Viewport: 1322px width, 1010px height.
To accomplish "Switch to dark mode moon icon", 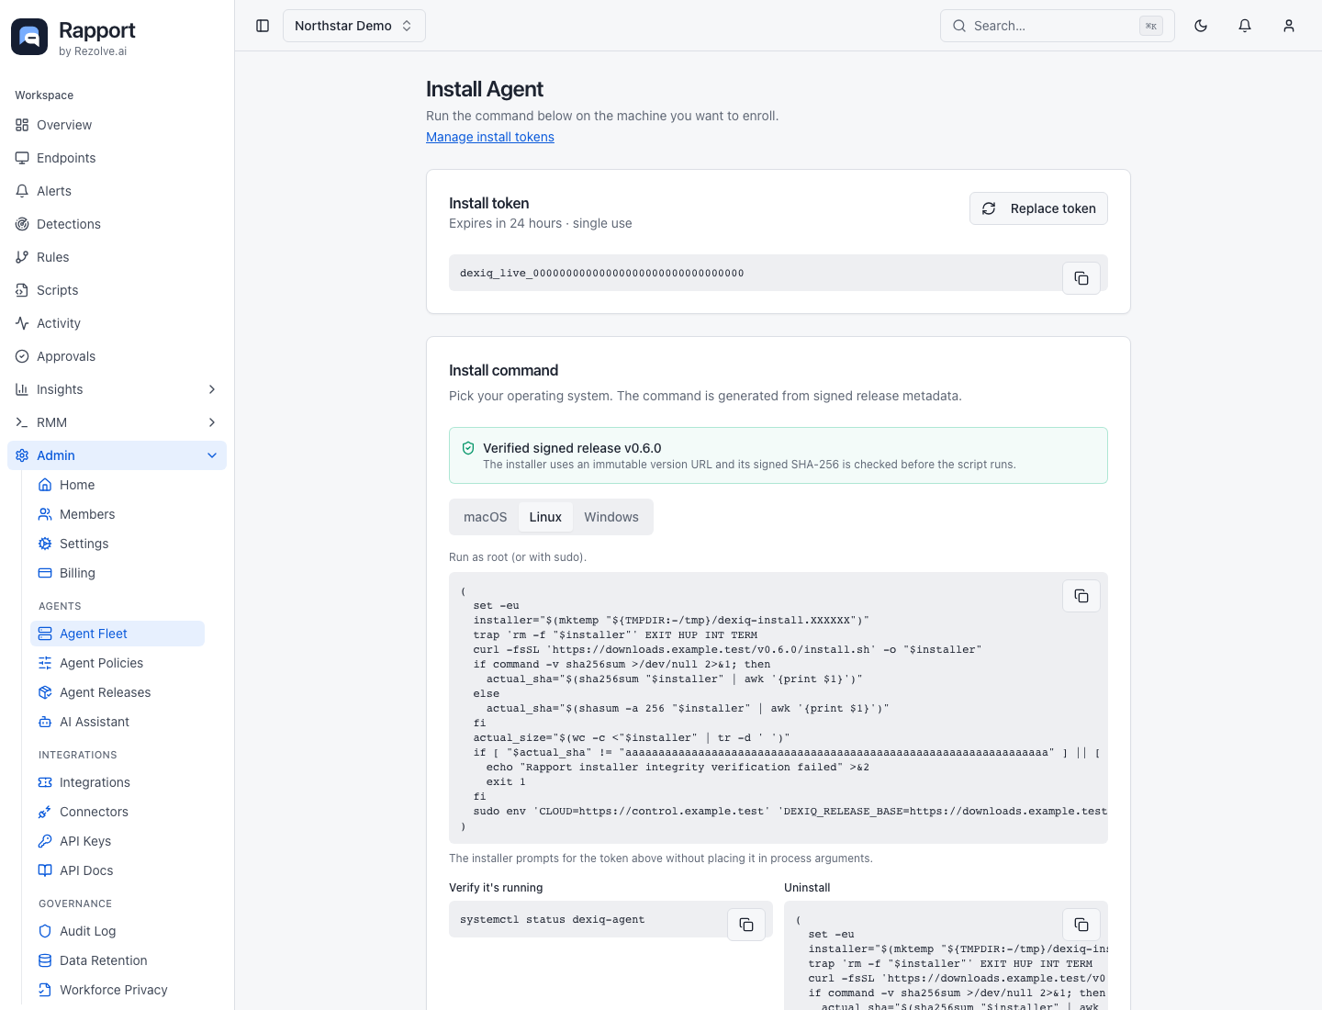I will point(1201,26).
